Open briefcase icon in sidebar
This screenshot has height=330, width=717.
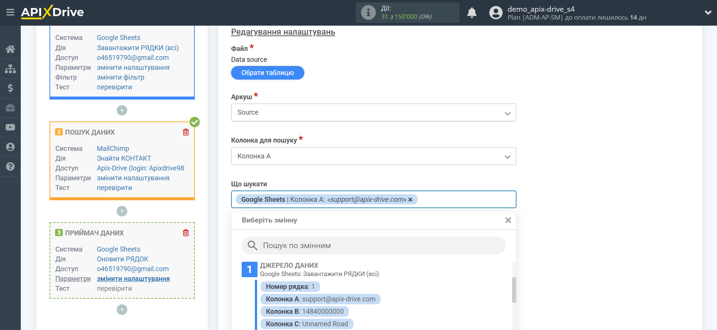point(10,108)
